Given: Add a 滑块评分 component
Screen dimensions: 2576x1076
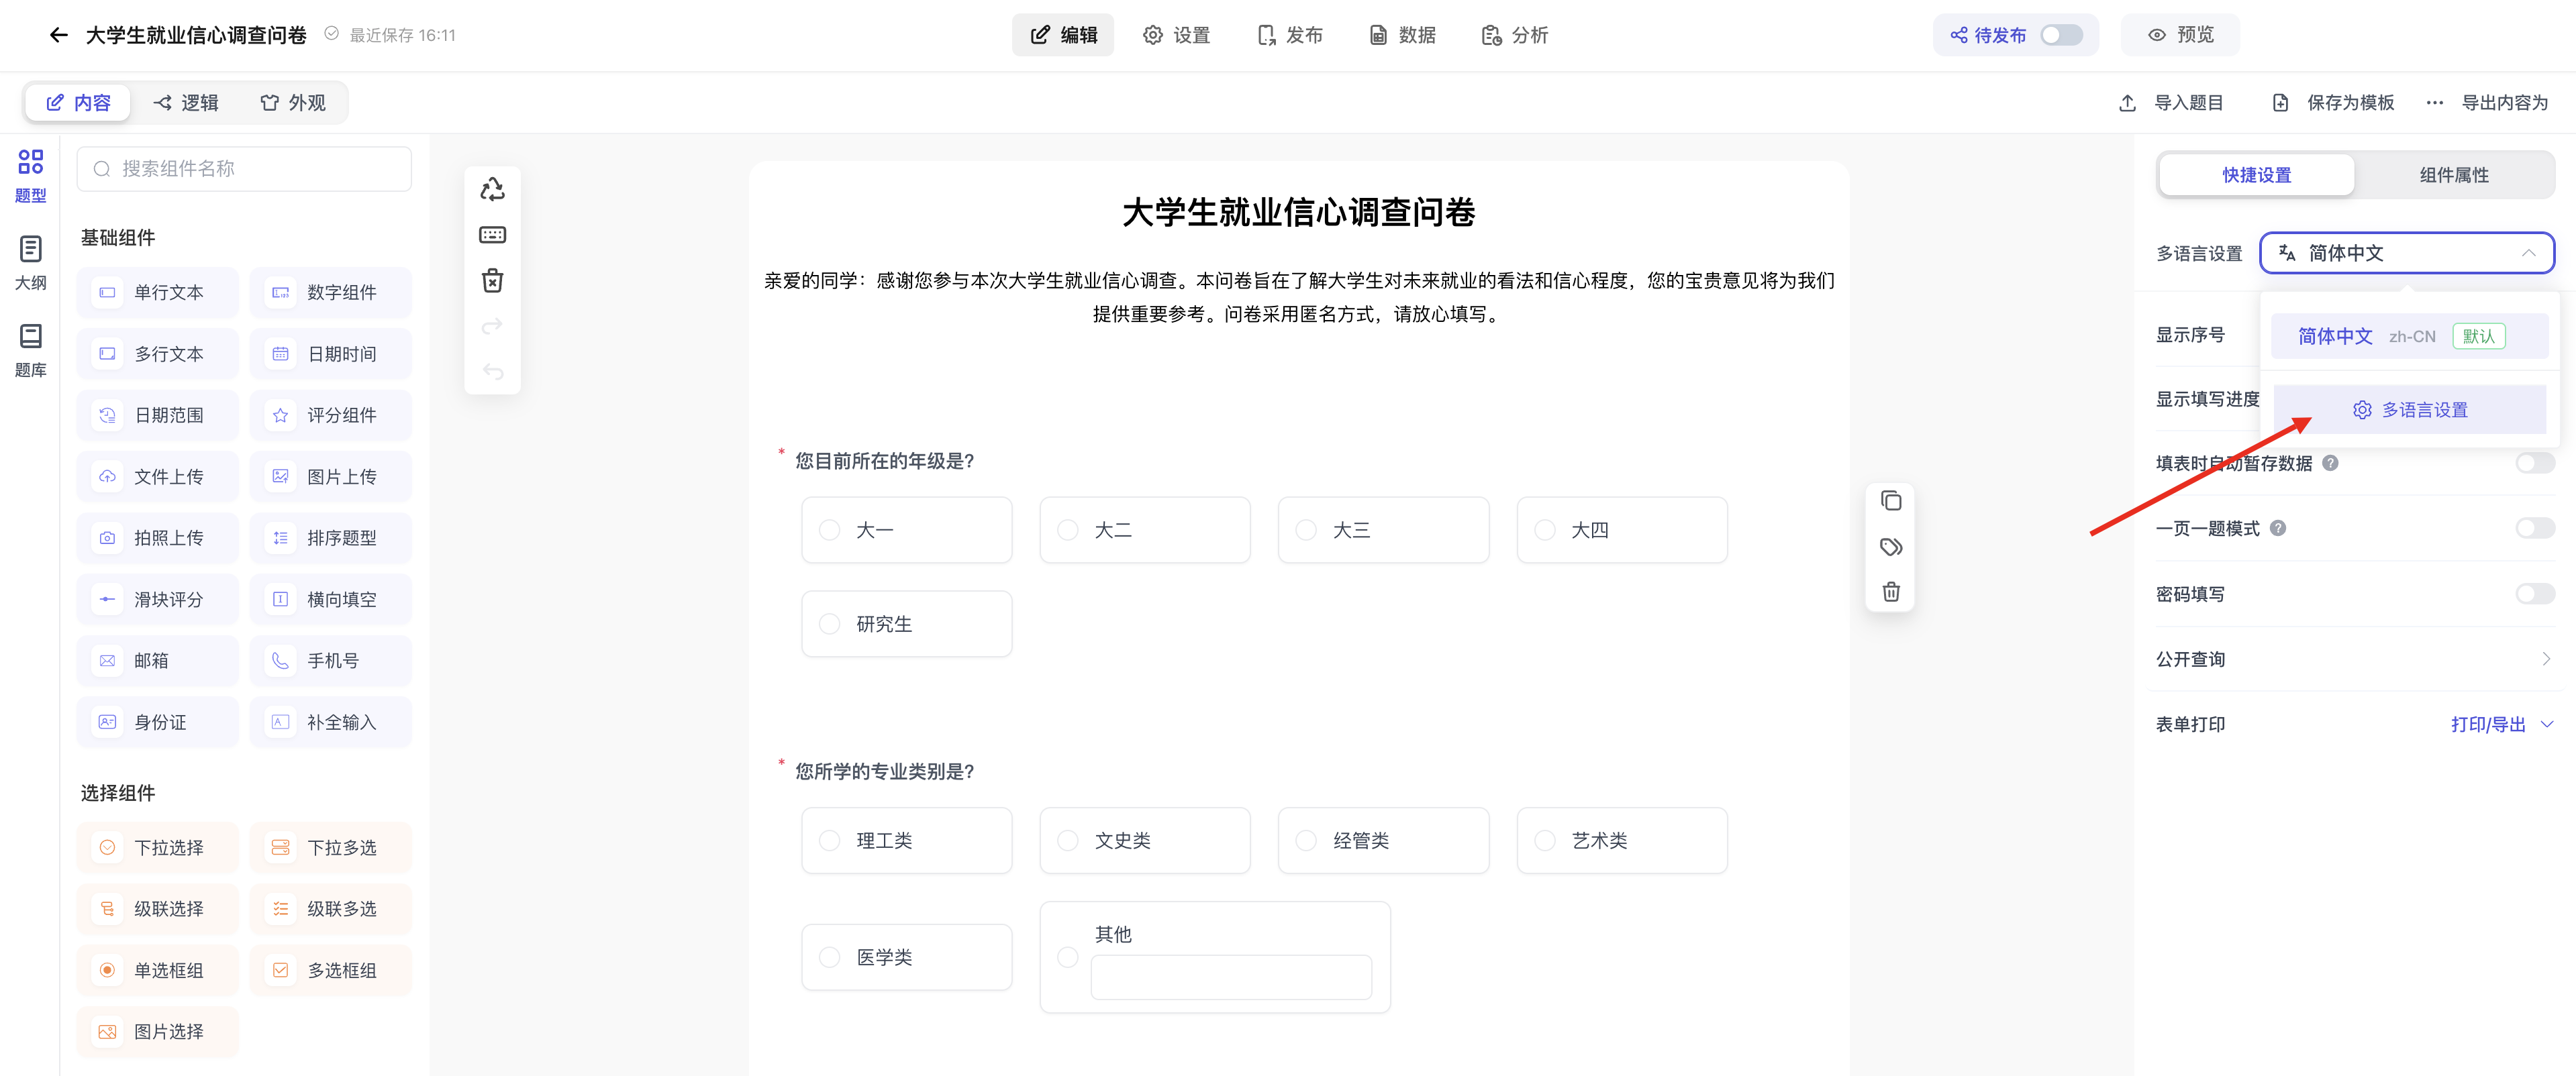Looking at the screenshot, I should pyautogui.click(x=157, y=600).
